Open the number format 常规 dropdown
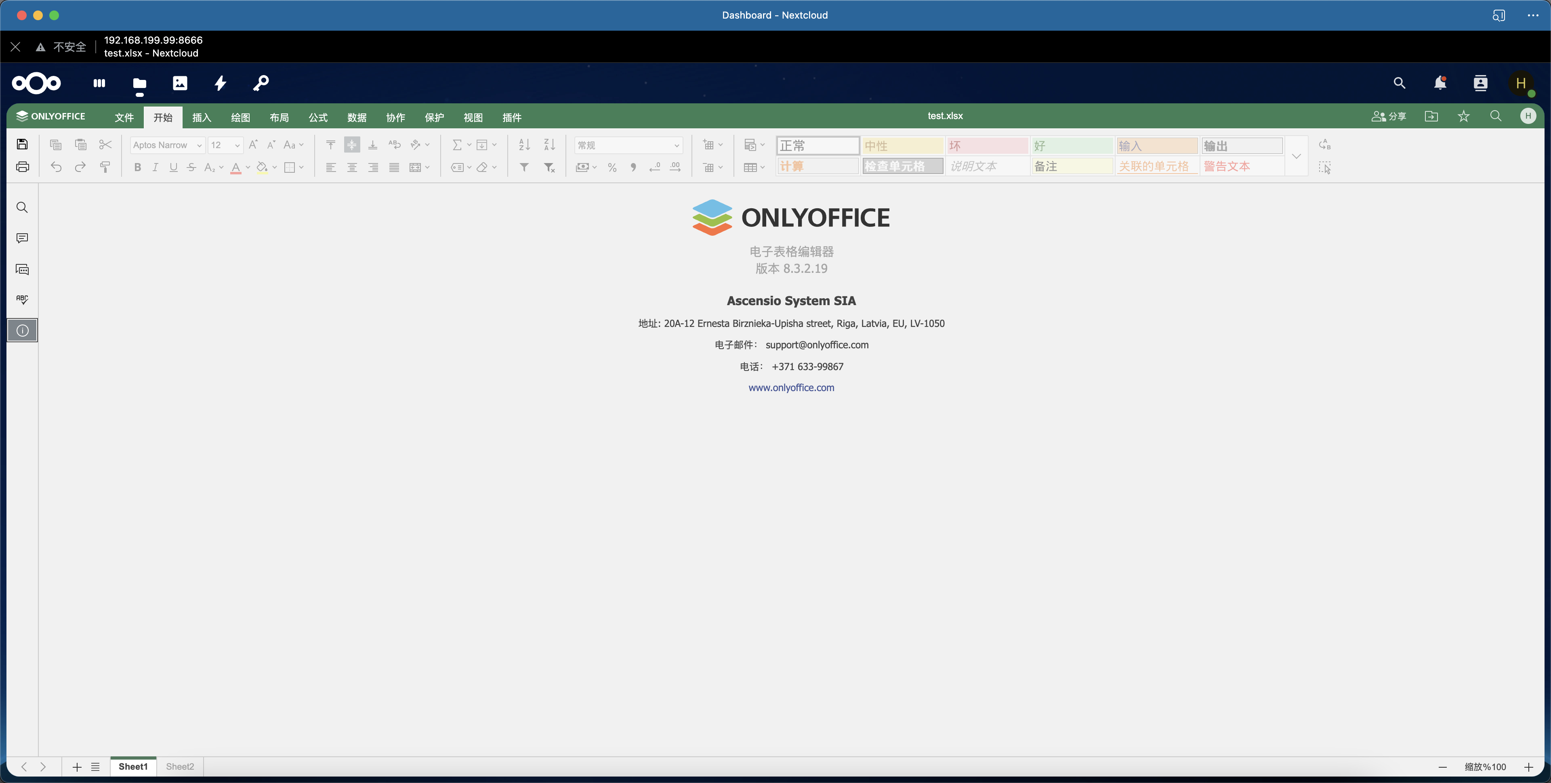This screenshot has height=783, width=1551. [628, 145]
